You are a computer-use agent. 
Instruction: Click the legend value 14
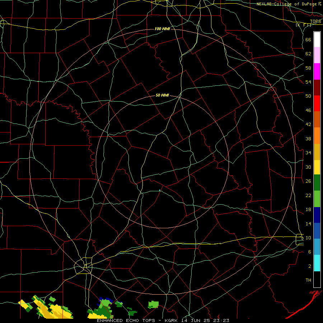tap(308, 224)
